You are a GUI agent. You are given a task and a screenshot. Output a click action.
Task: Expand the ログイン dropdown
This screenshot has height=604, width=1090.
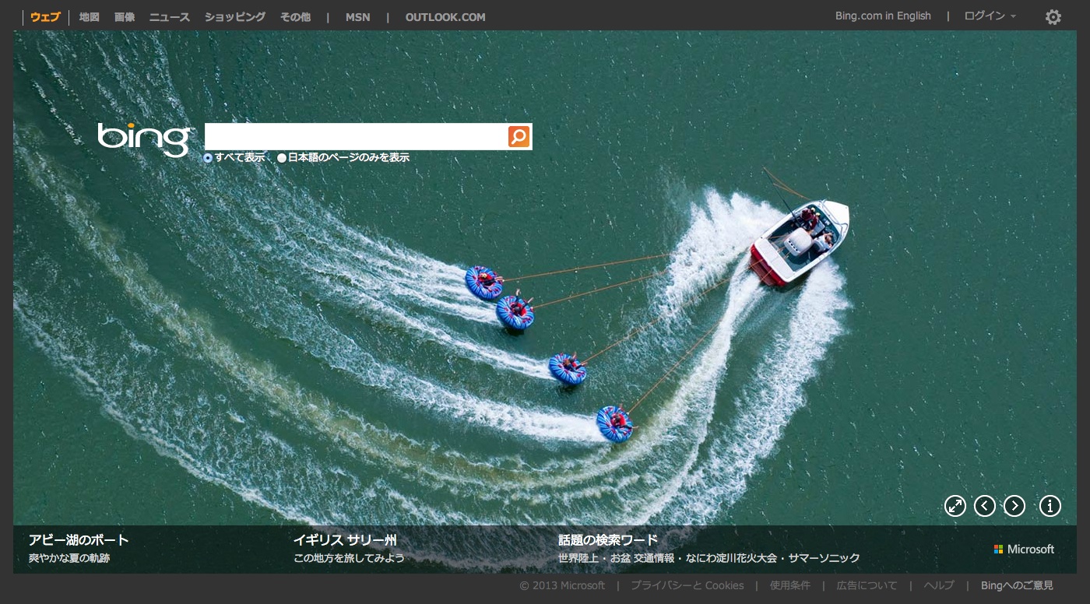click(990, 16)
